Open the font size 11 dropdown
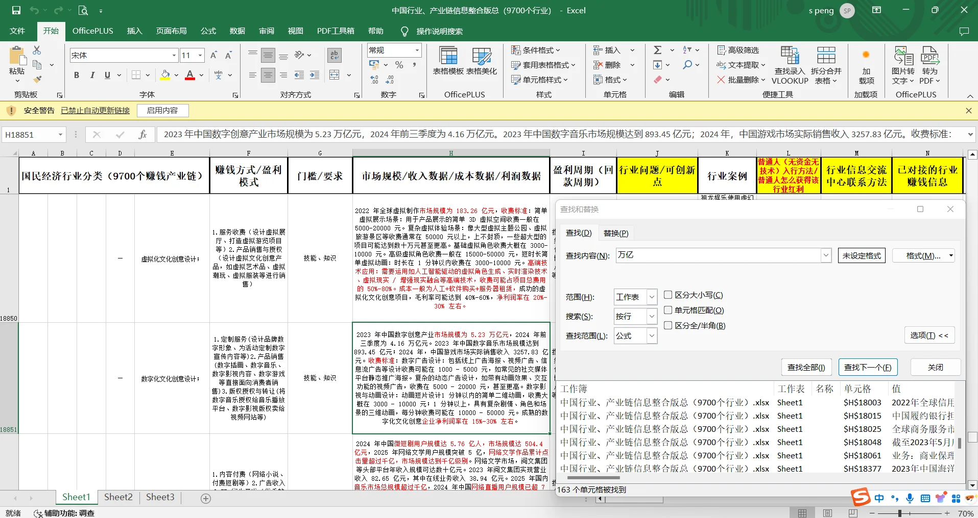The height and width of the screenshot is (518, 978). click(x=200, y=55)
